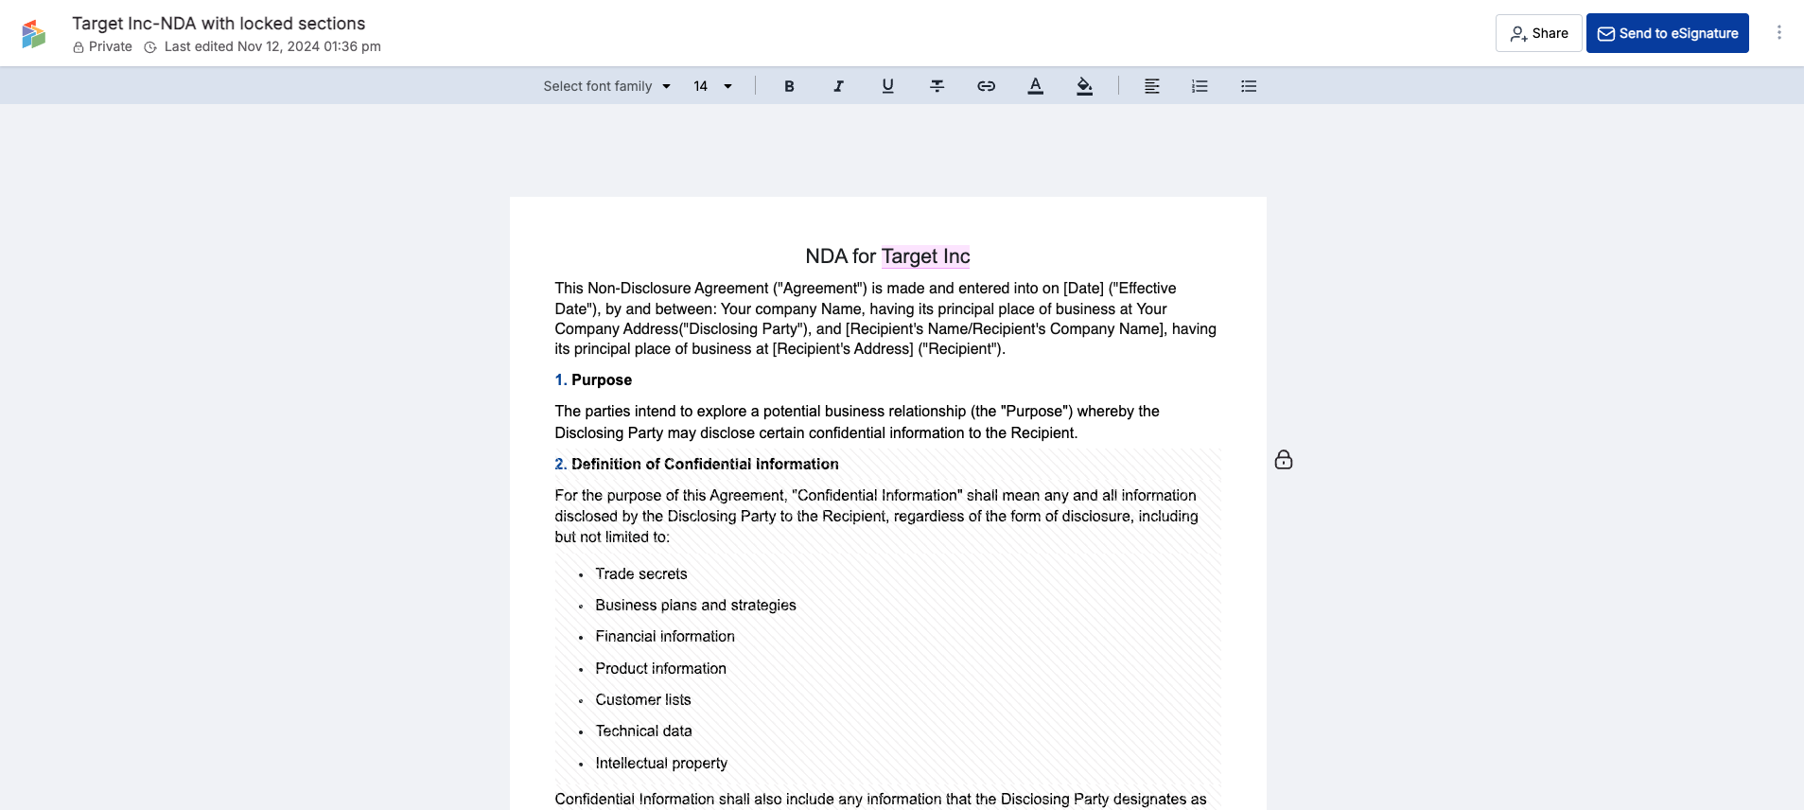Click the Private lock indicator

[x=102, y=46]
